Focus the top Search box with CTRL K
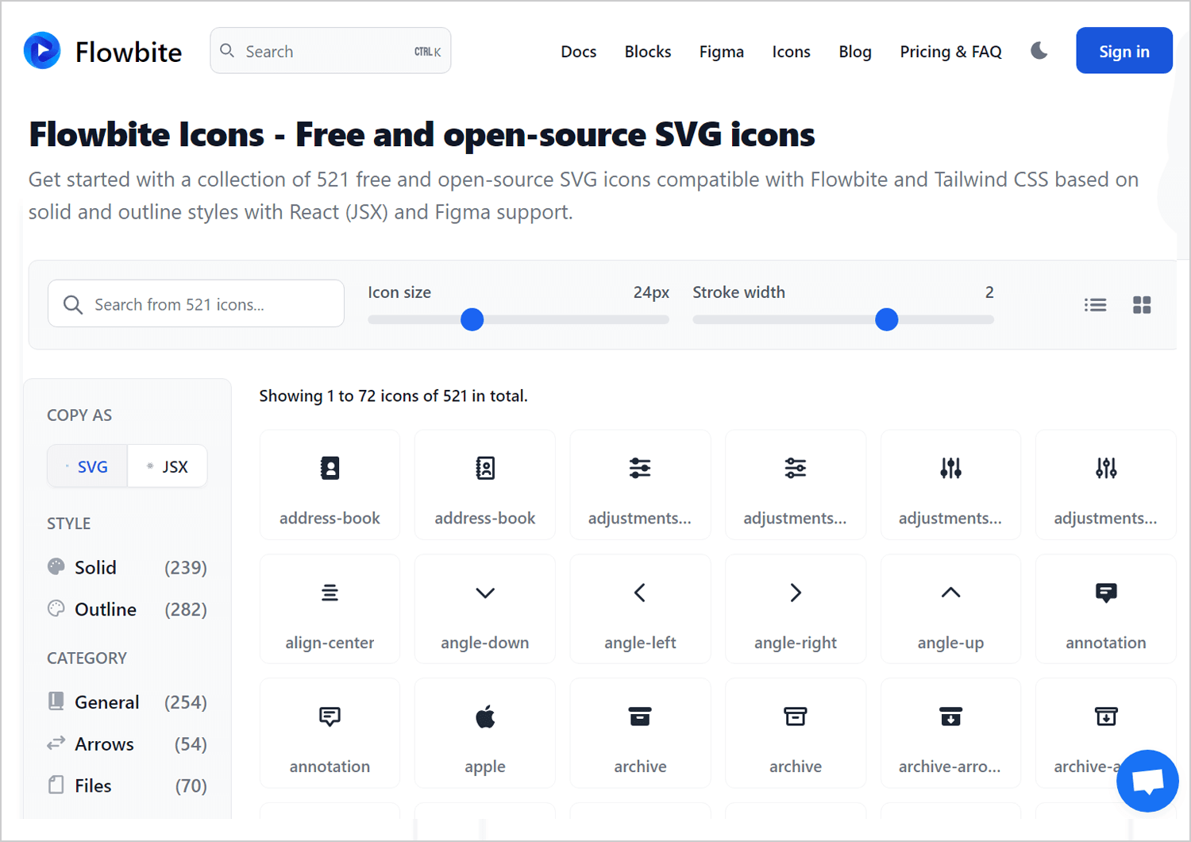 coord(330,51)
